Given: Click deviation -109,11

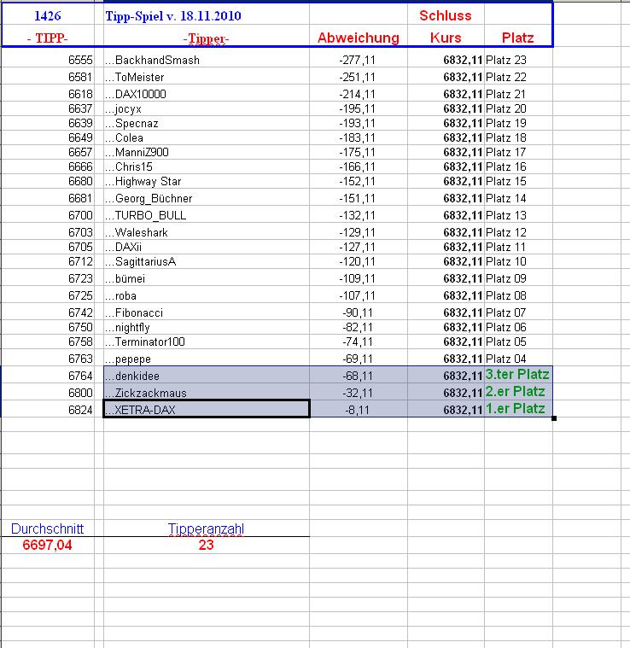Looking at the screenshot, I should [x=359, y=278].
